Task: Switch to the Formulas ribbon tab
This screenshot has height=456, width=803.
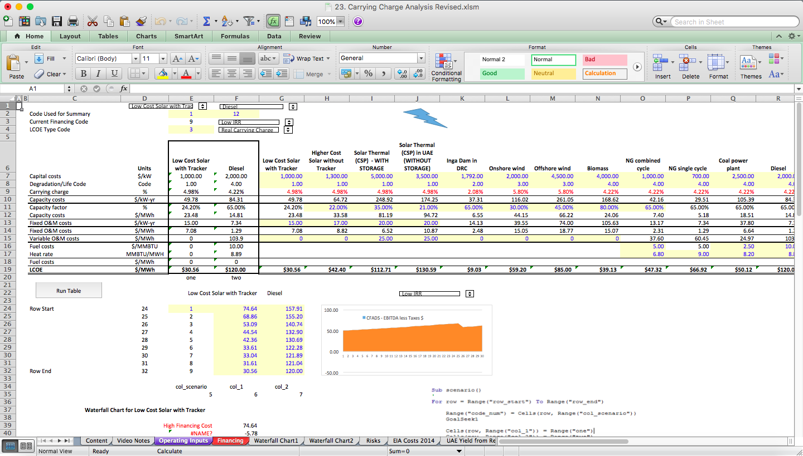Action: pyautogui.click(x=235, y=36)
